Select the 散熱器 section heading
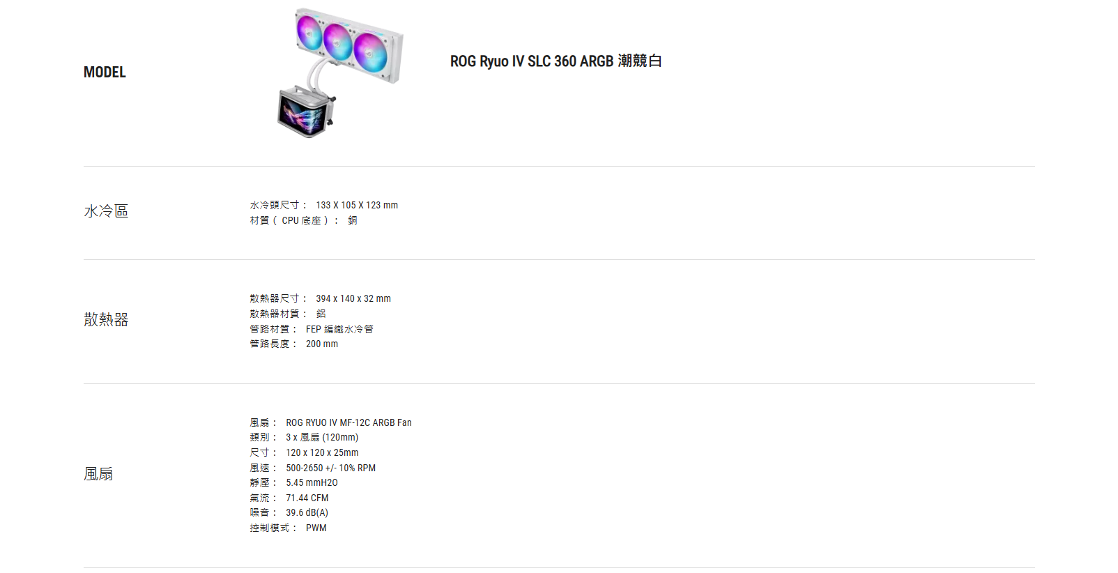This screenshot has width=1118, height=573. pos(106,320)
